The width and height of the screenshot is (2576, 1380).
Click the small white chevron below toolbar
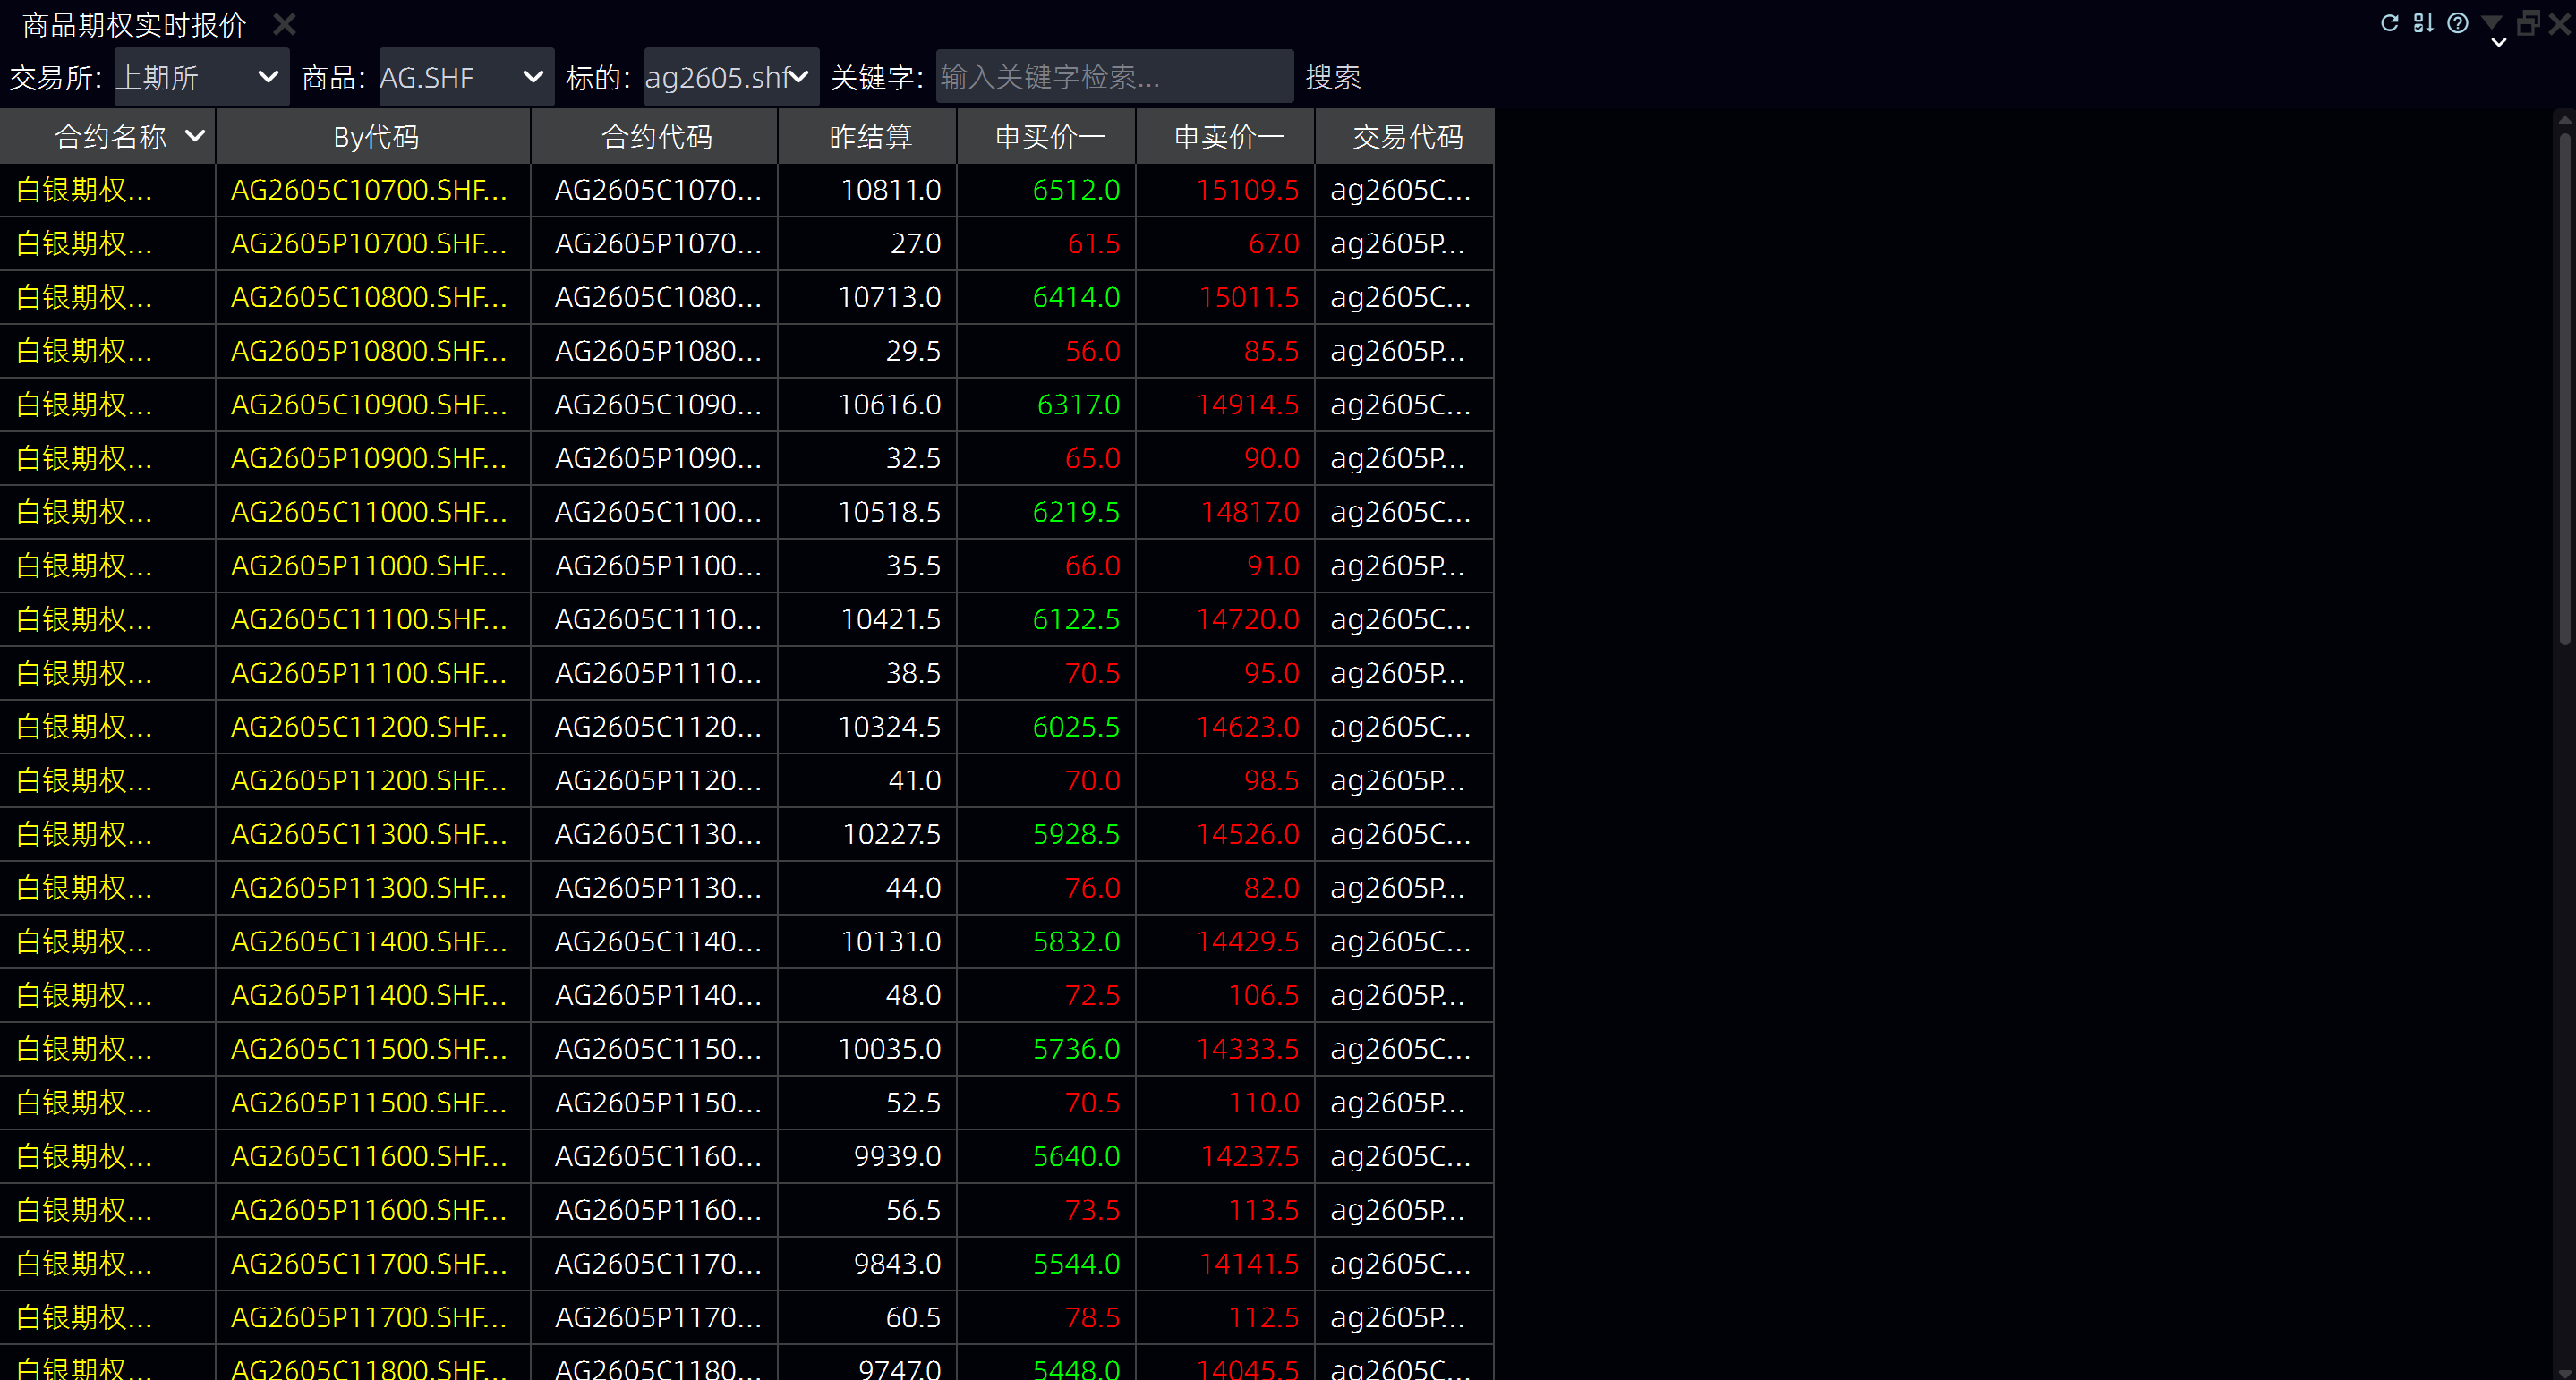[2498, 43]
